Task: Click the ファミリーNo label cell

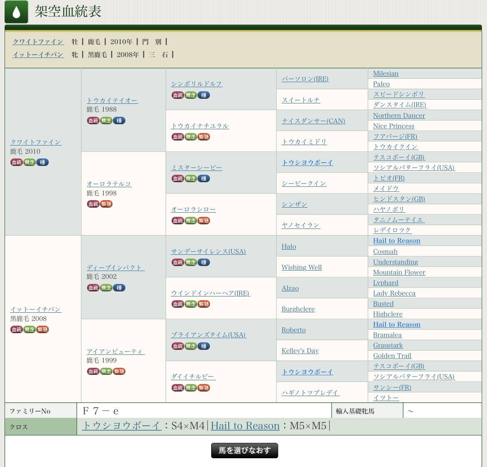Action: pos(41,411)
